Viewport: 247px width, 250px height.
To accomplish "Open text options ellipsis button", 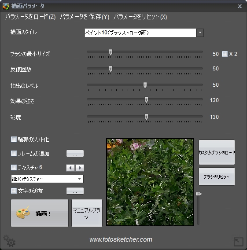I will pyautogui.click(x=75, y=191).
